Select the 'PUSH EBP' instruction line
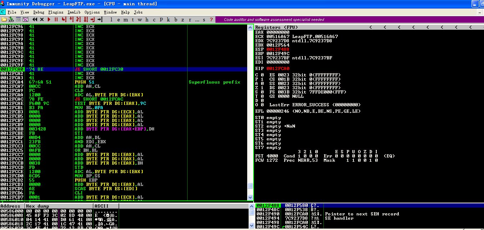Image resolution: width=484 pixels, height=230 pixels. pyautogui.click(x=123, y=180)
